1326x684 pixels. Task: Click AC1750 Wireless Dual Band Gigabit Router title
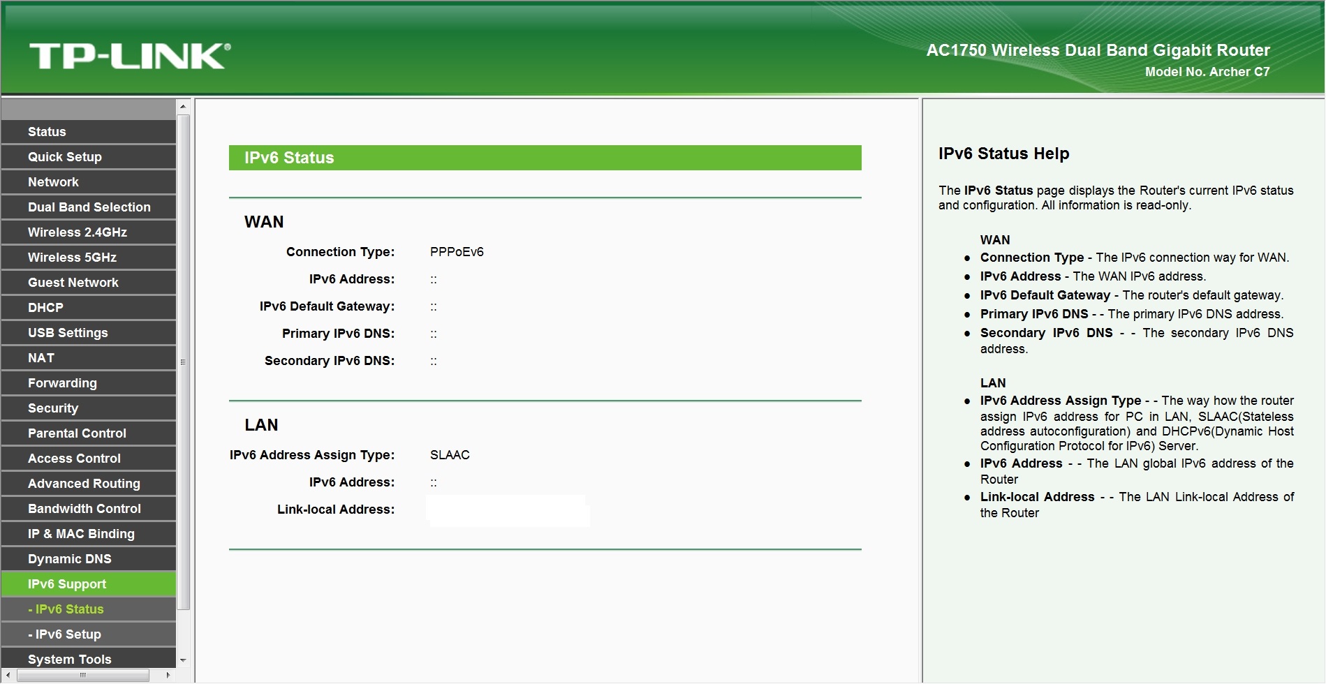(x=1098, y=50)
